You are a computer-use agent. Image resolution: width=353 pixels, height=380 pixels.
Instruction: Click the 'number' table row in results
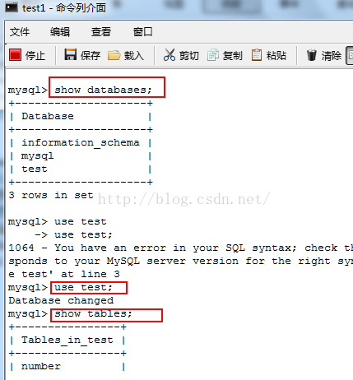[67, 366]
